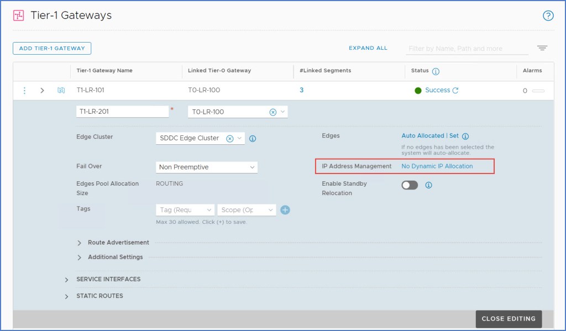Toggle Enable Standby Relocation switch
Viewport: 566px width, 331px height.
tap(410, 185)
